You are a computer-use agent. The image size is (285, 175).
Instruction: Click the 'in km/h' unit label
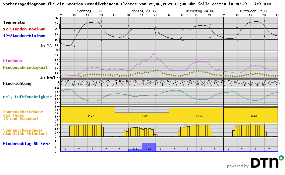[48, 77]
